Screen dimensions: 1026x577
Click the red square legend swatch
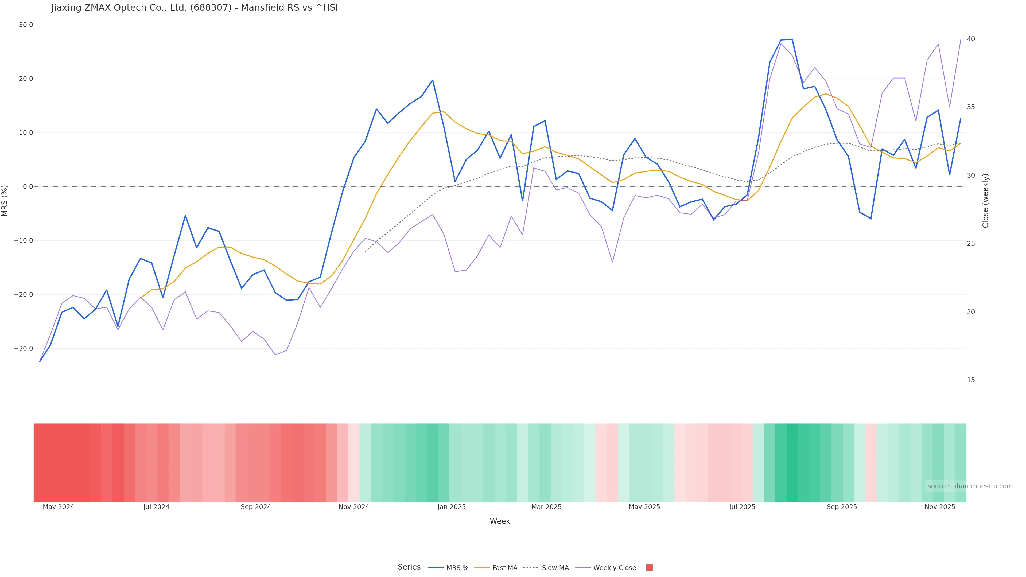point(649,568)
